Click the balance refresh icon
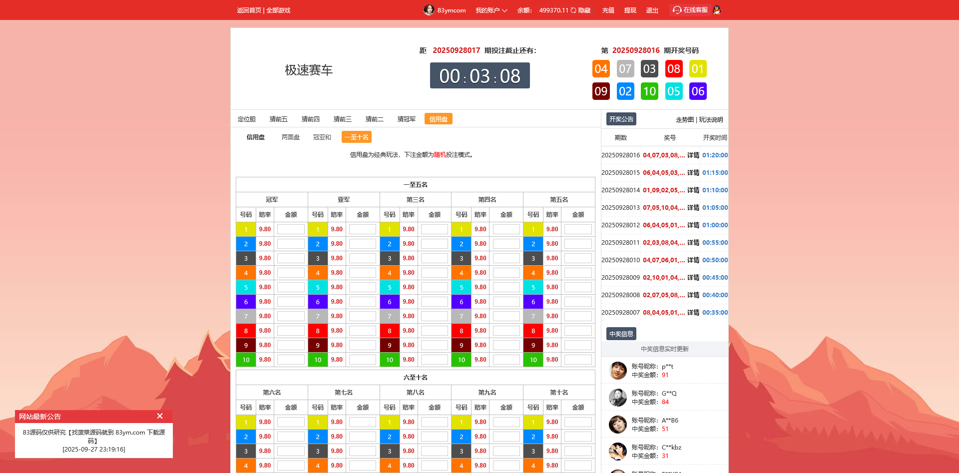The height and width of the screenshot is (473, 959). tap(573, 10)
